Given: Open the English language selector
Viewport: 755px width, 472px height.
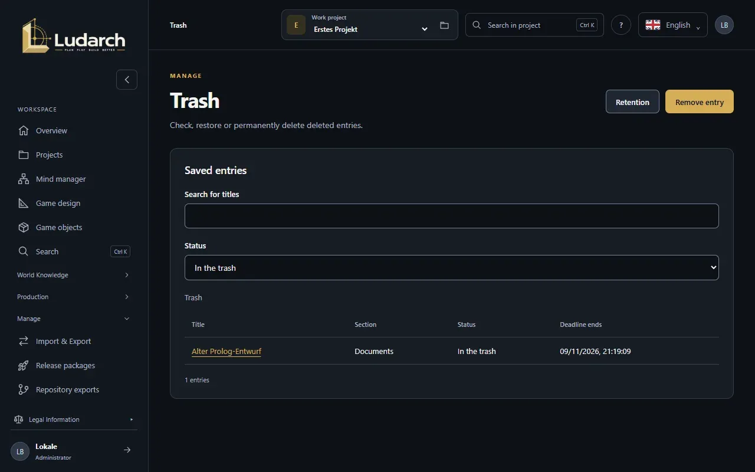Looking at the screenshot, I should click(x=673, y=25).
